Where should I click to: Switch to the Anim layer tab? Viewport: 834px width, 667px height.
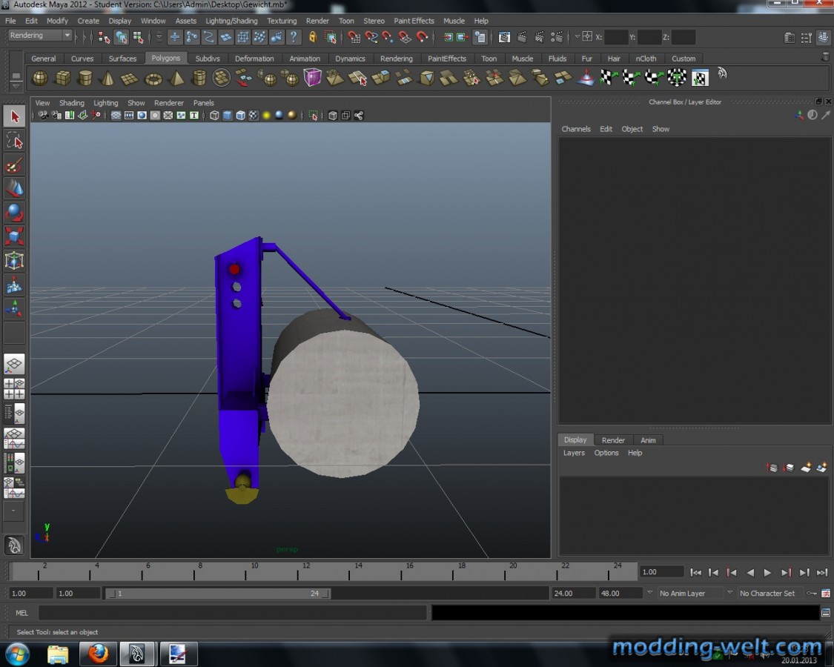pos(648,440)
